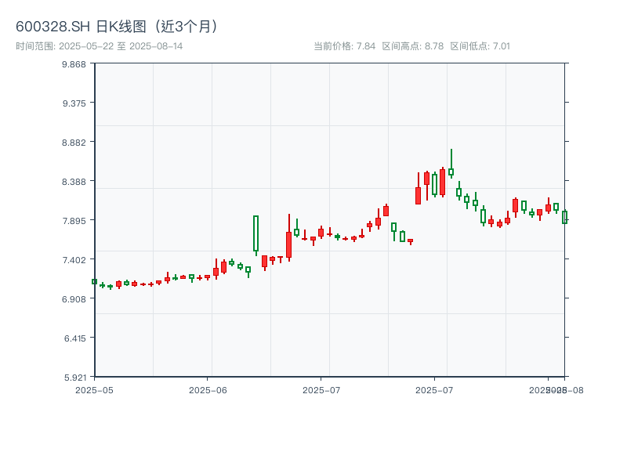Click the first 2025-07 x-axis date label
The image size is (627, 470).
pos(321,389)
